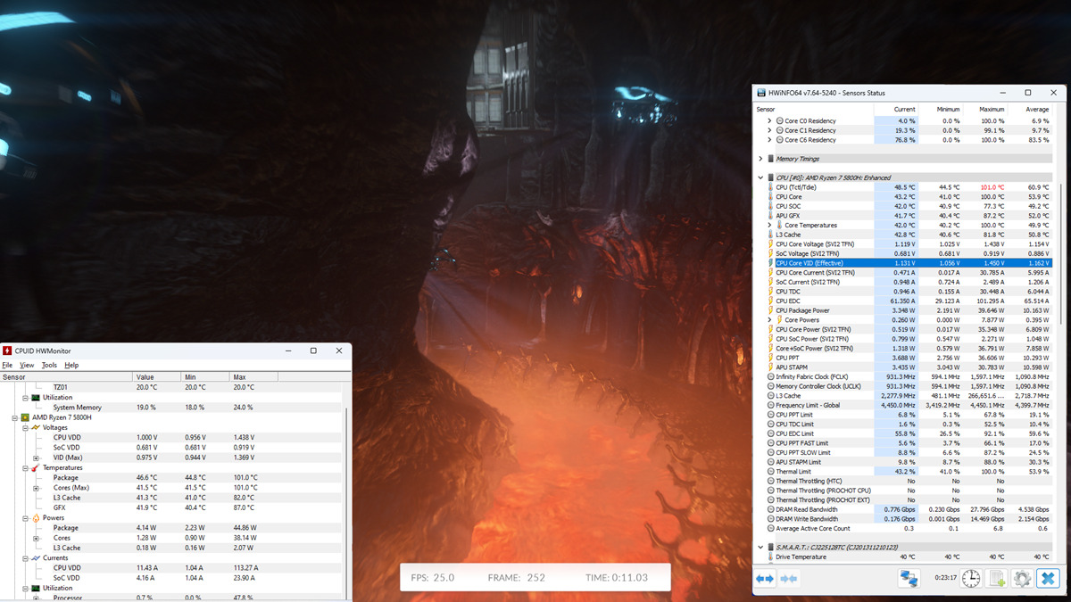1071x602 pixels.
Task: Click the red 101.0 °C maximum value
Action: 992,187
